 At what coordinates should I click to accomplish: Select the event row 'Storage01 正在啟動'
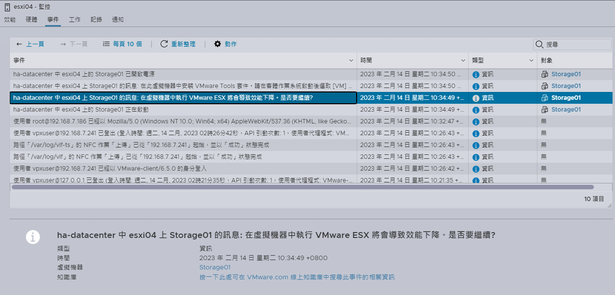tap(311, 110)
